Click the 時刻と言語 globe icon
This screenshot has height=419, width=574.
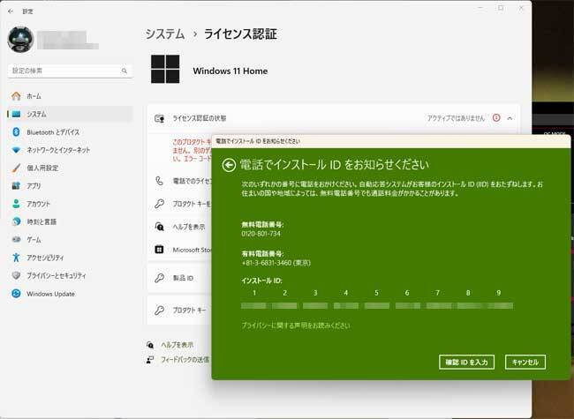(x=16, y=221)
